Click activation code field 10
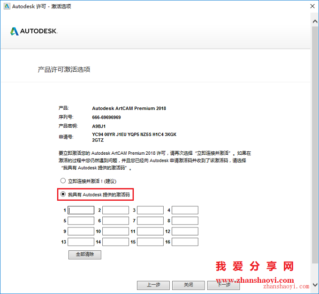 [x=115, y=231]
